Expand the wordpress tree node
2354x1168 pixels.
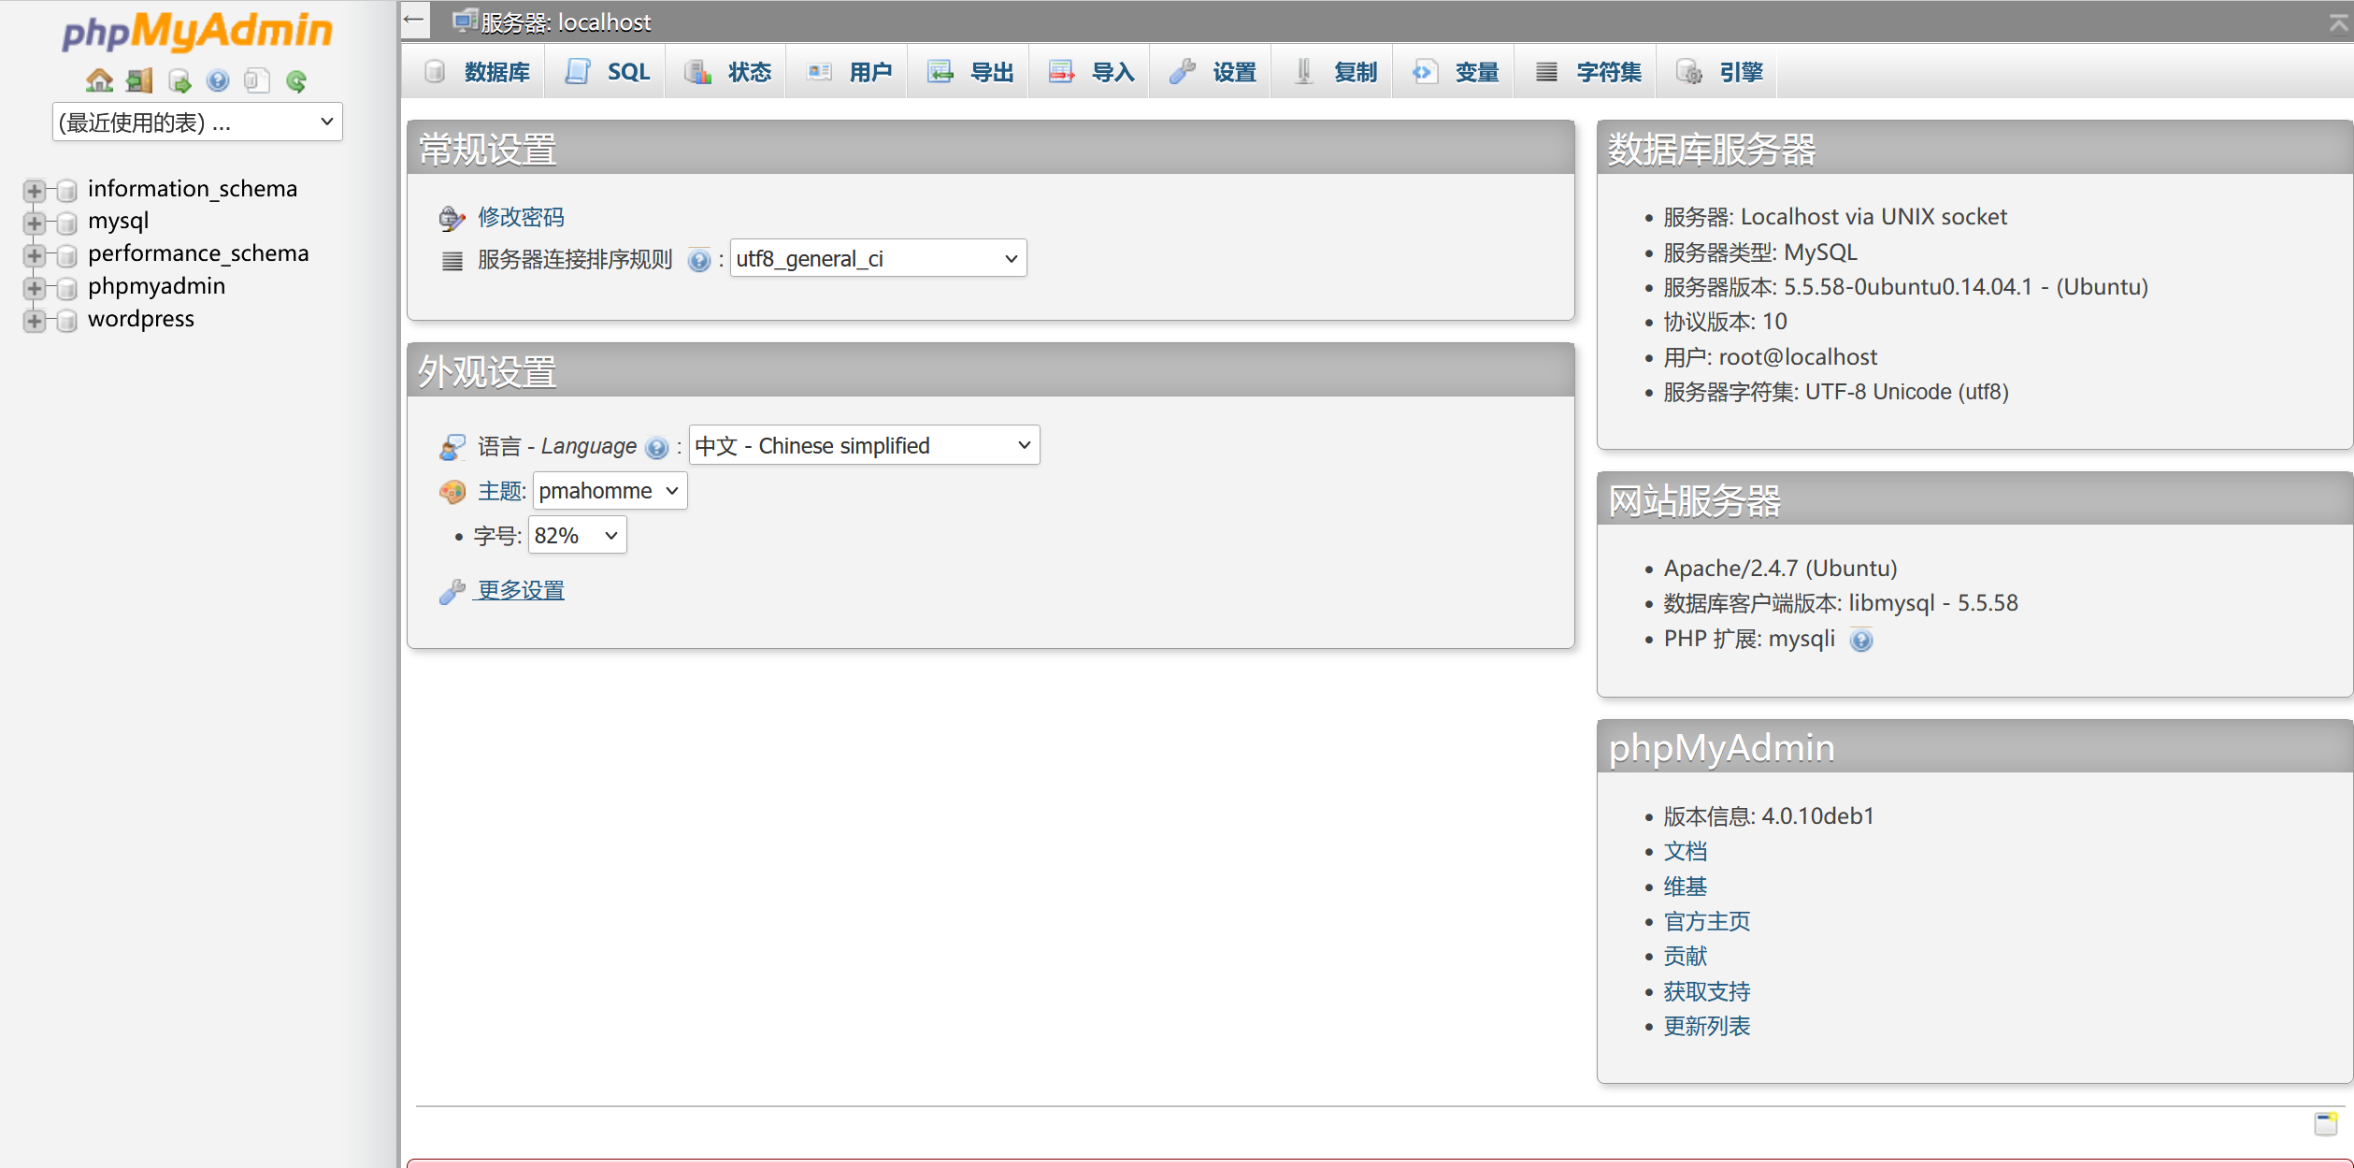34,321
